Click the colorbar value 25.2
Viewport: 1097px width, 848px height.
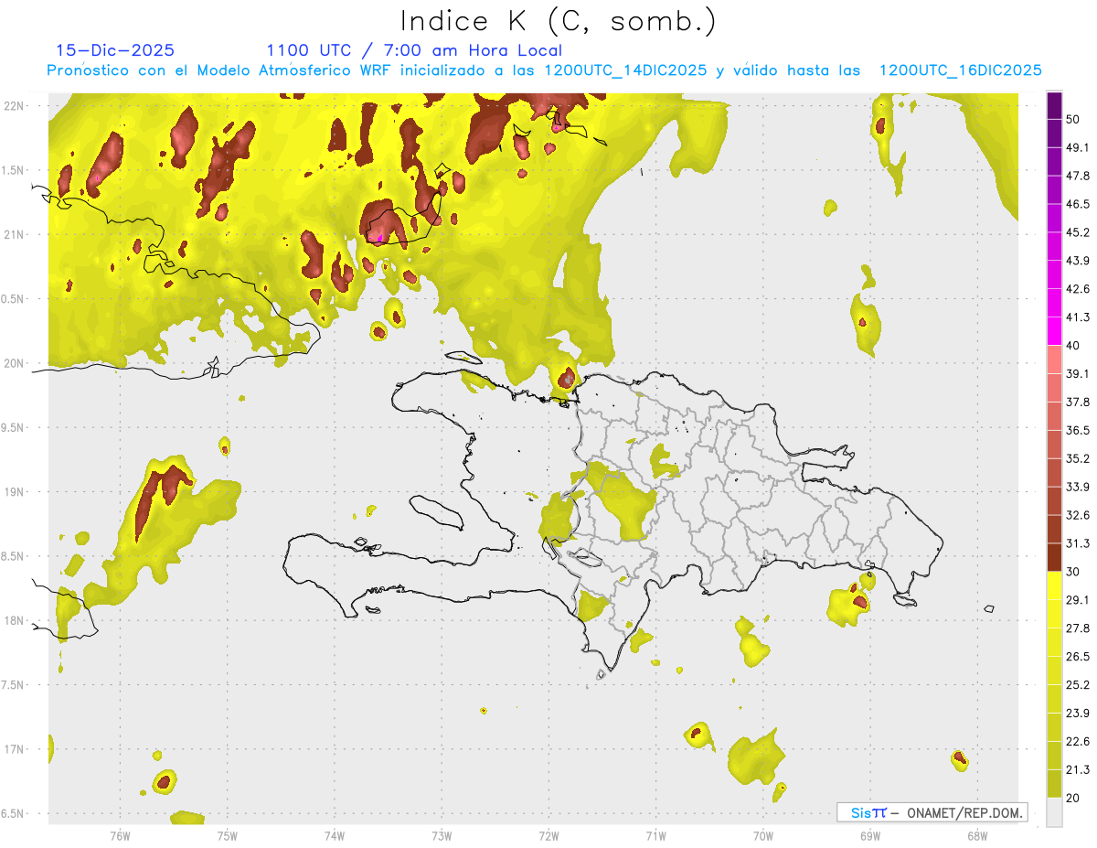pos(1078,684)
